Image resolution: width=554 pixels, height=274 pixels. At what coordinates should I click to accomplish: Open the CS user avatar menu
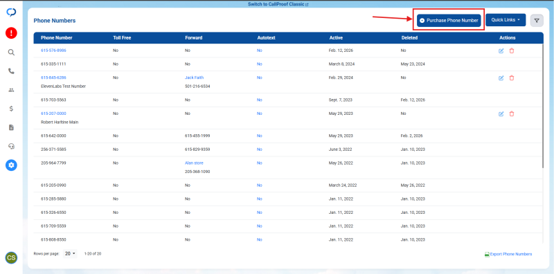coord(11,258)
